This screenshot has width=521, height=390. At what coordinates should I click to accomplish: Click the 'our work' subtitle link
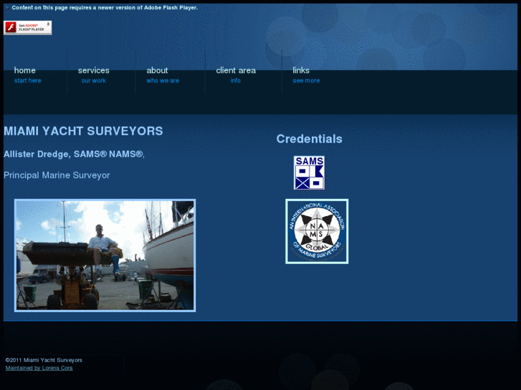(94, 81)
